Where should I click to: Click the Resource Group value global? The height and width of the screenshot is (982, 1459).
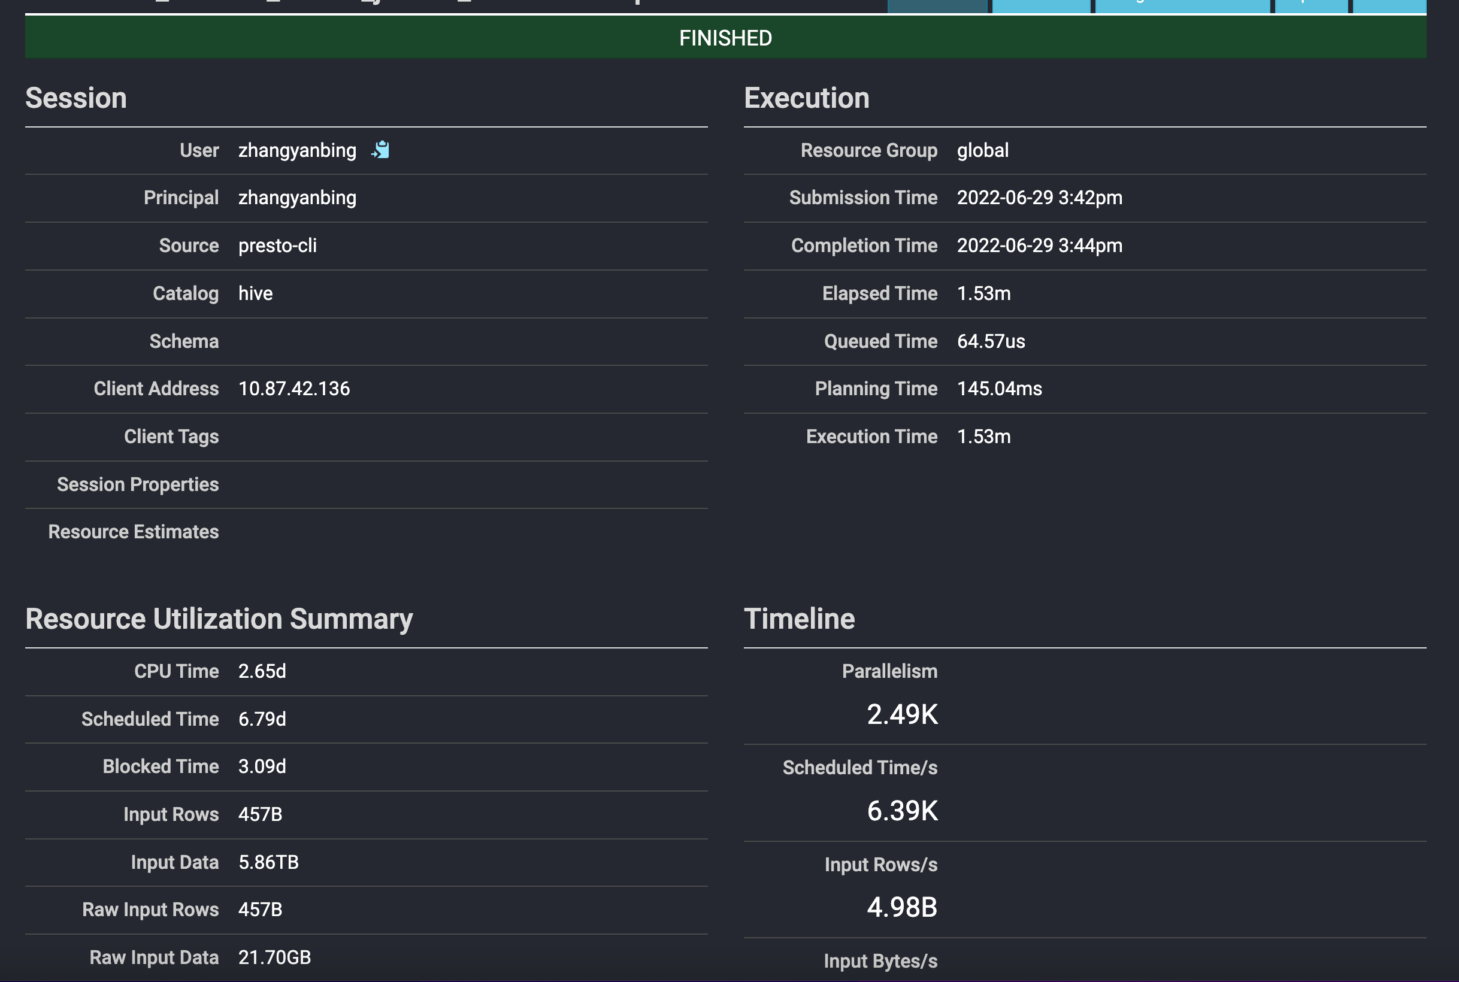pos(982,150)
